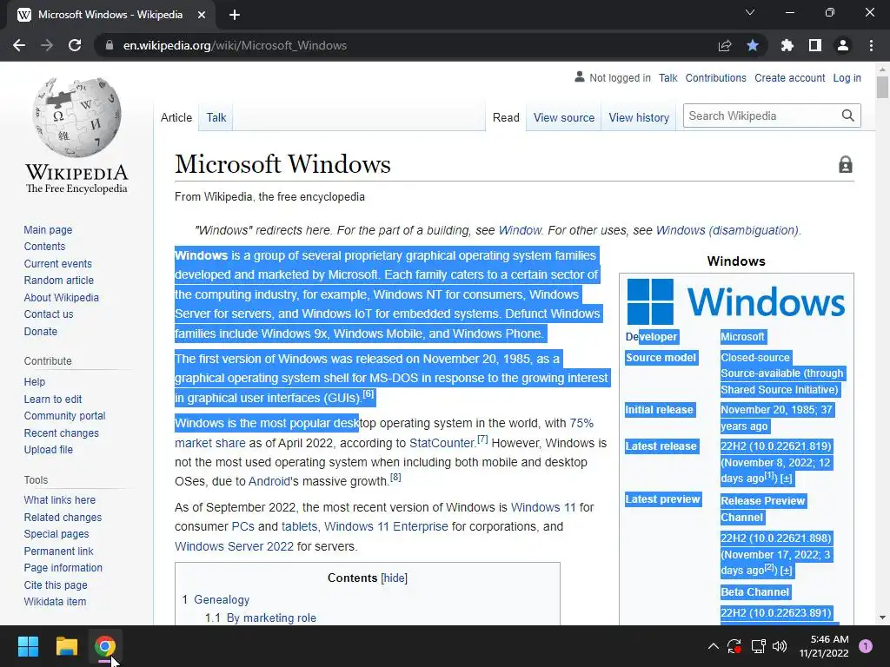Open the View history tab
890x667 pixels.
coord(639,117)
